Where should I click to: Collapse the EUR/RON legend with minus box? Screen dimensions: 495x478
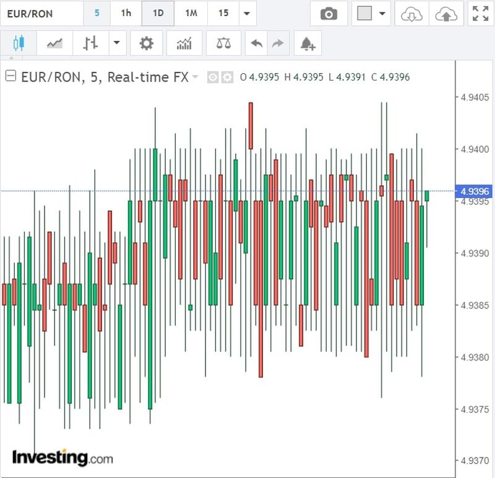(x=11, y=77)
